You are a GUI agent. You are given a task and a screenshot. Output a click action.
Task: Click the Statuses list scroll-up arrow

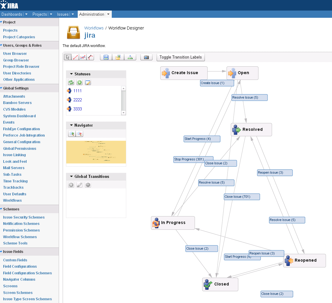124,88
